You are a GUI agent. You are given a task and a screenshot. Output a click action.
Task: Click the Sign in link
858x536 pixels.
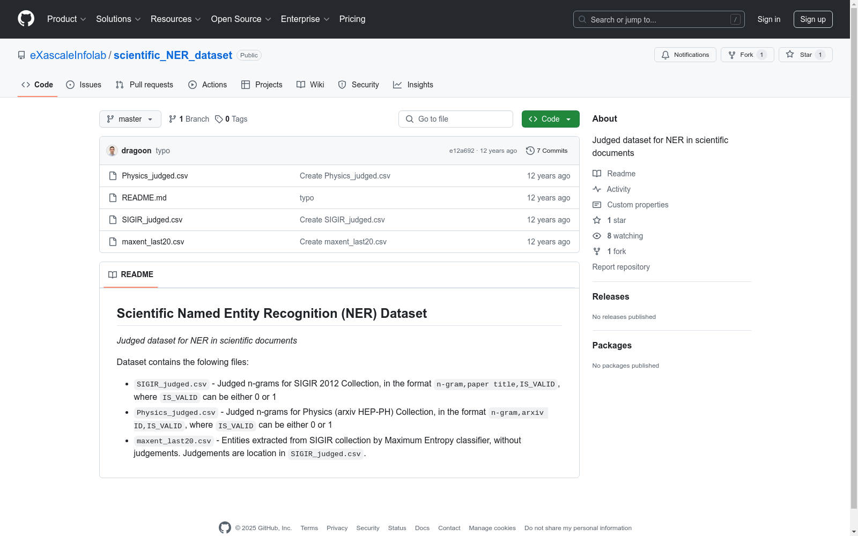[x=769, y=19]
